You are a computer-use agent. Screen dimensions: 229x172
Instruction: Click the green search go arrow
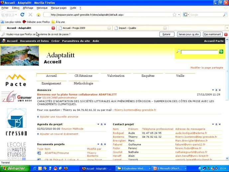point(221,52)
